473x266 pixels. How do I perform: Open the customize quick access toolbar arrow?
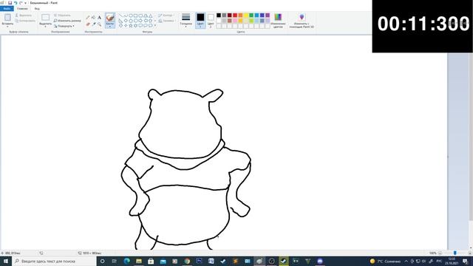coord(25,3)
